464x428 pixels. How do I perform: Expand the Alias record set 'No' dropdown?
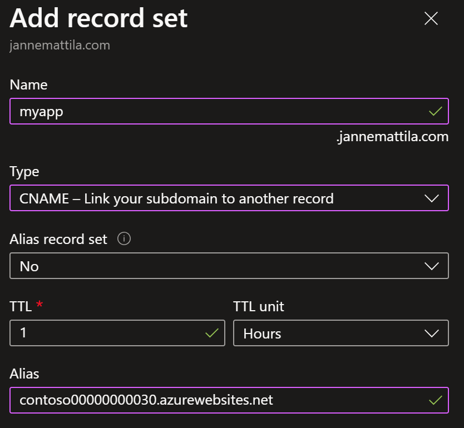[x=229, y=266]
